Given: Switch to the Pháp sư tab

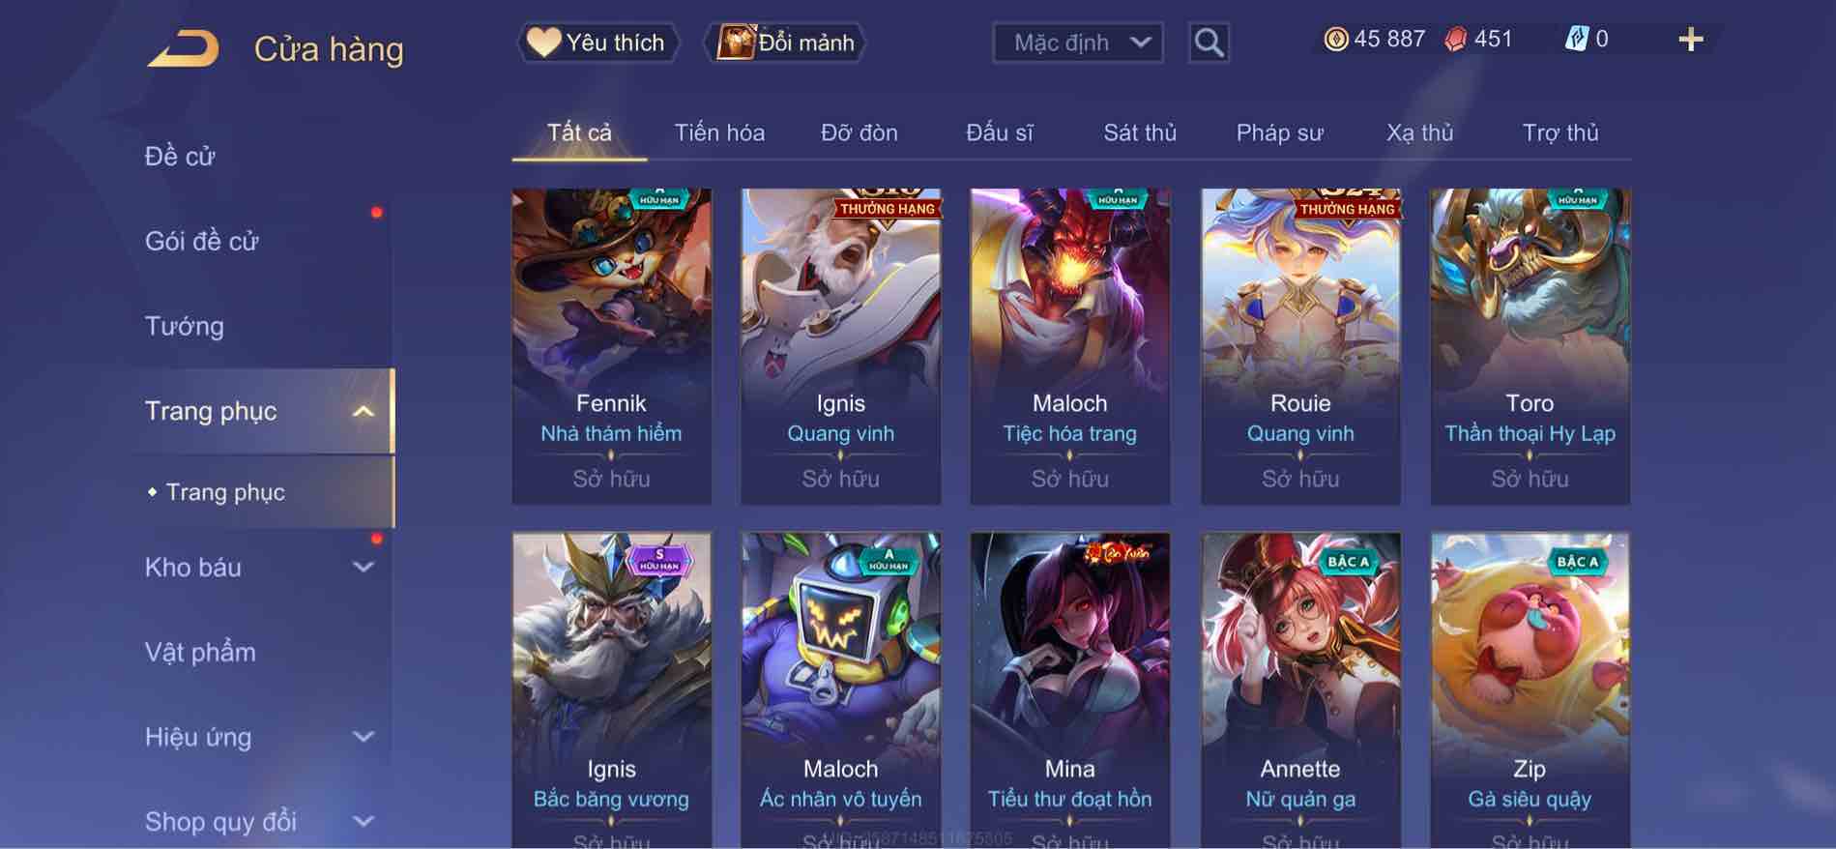Looking at the screenshot, I should click(x=1279, y=132).
